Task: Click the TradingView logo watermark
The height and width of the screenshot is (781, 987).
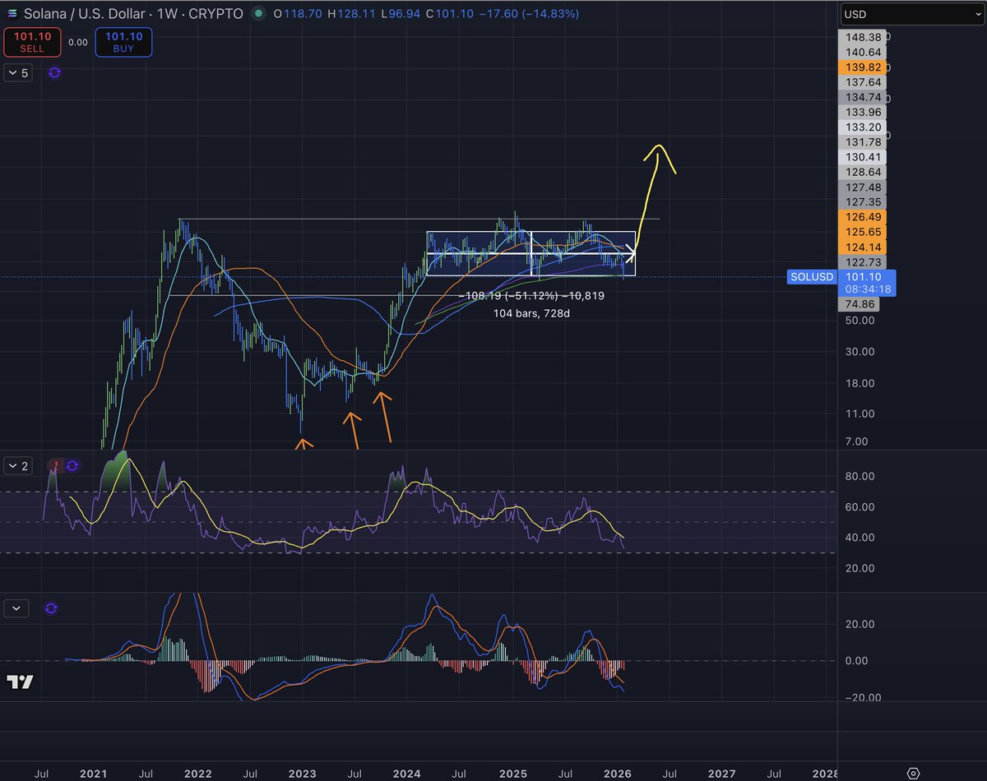Action: 20,682
